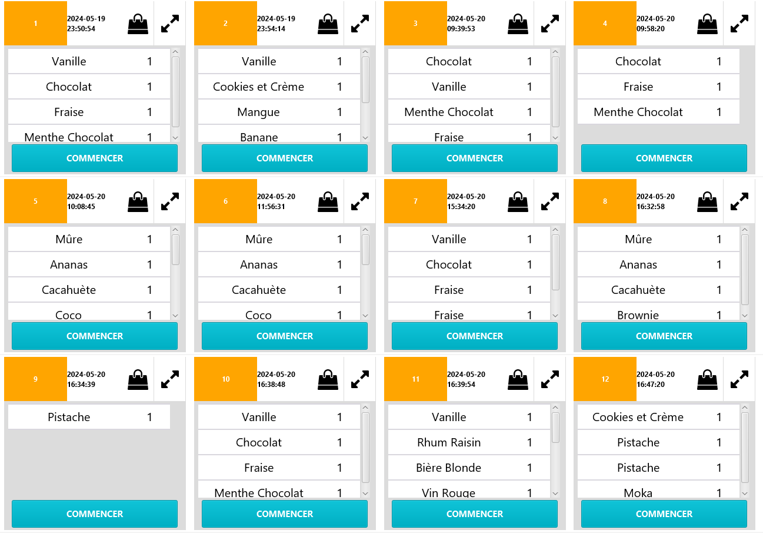Click the scrollbar thumb in order 3's list
The width and height of the screenshot is (763, 533).
[555, 91]
